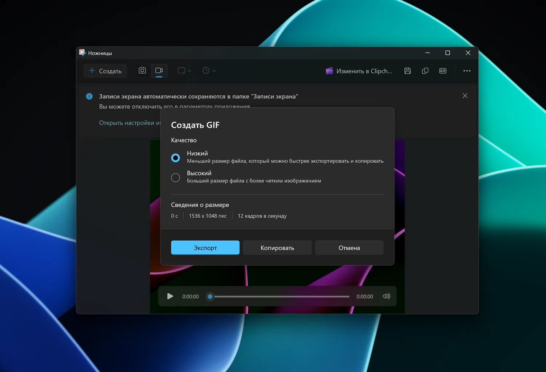Click the copy icon in toolbar

pyautogui.click(x=425, y=71)
